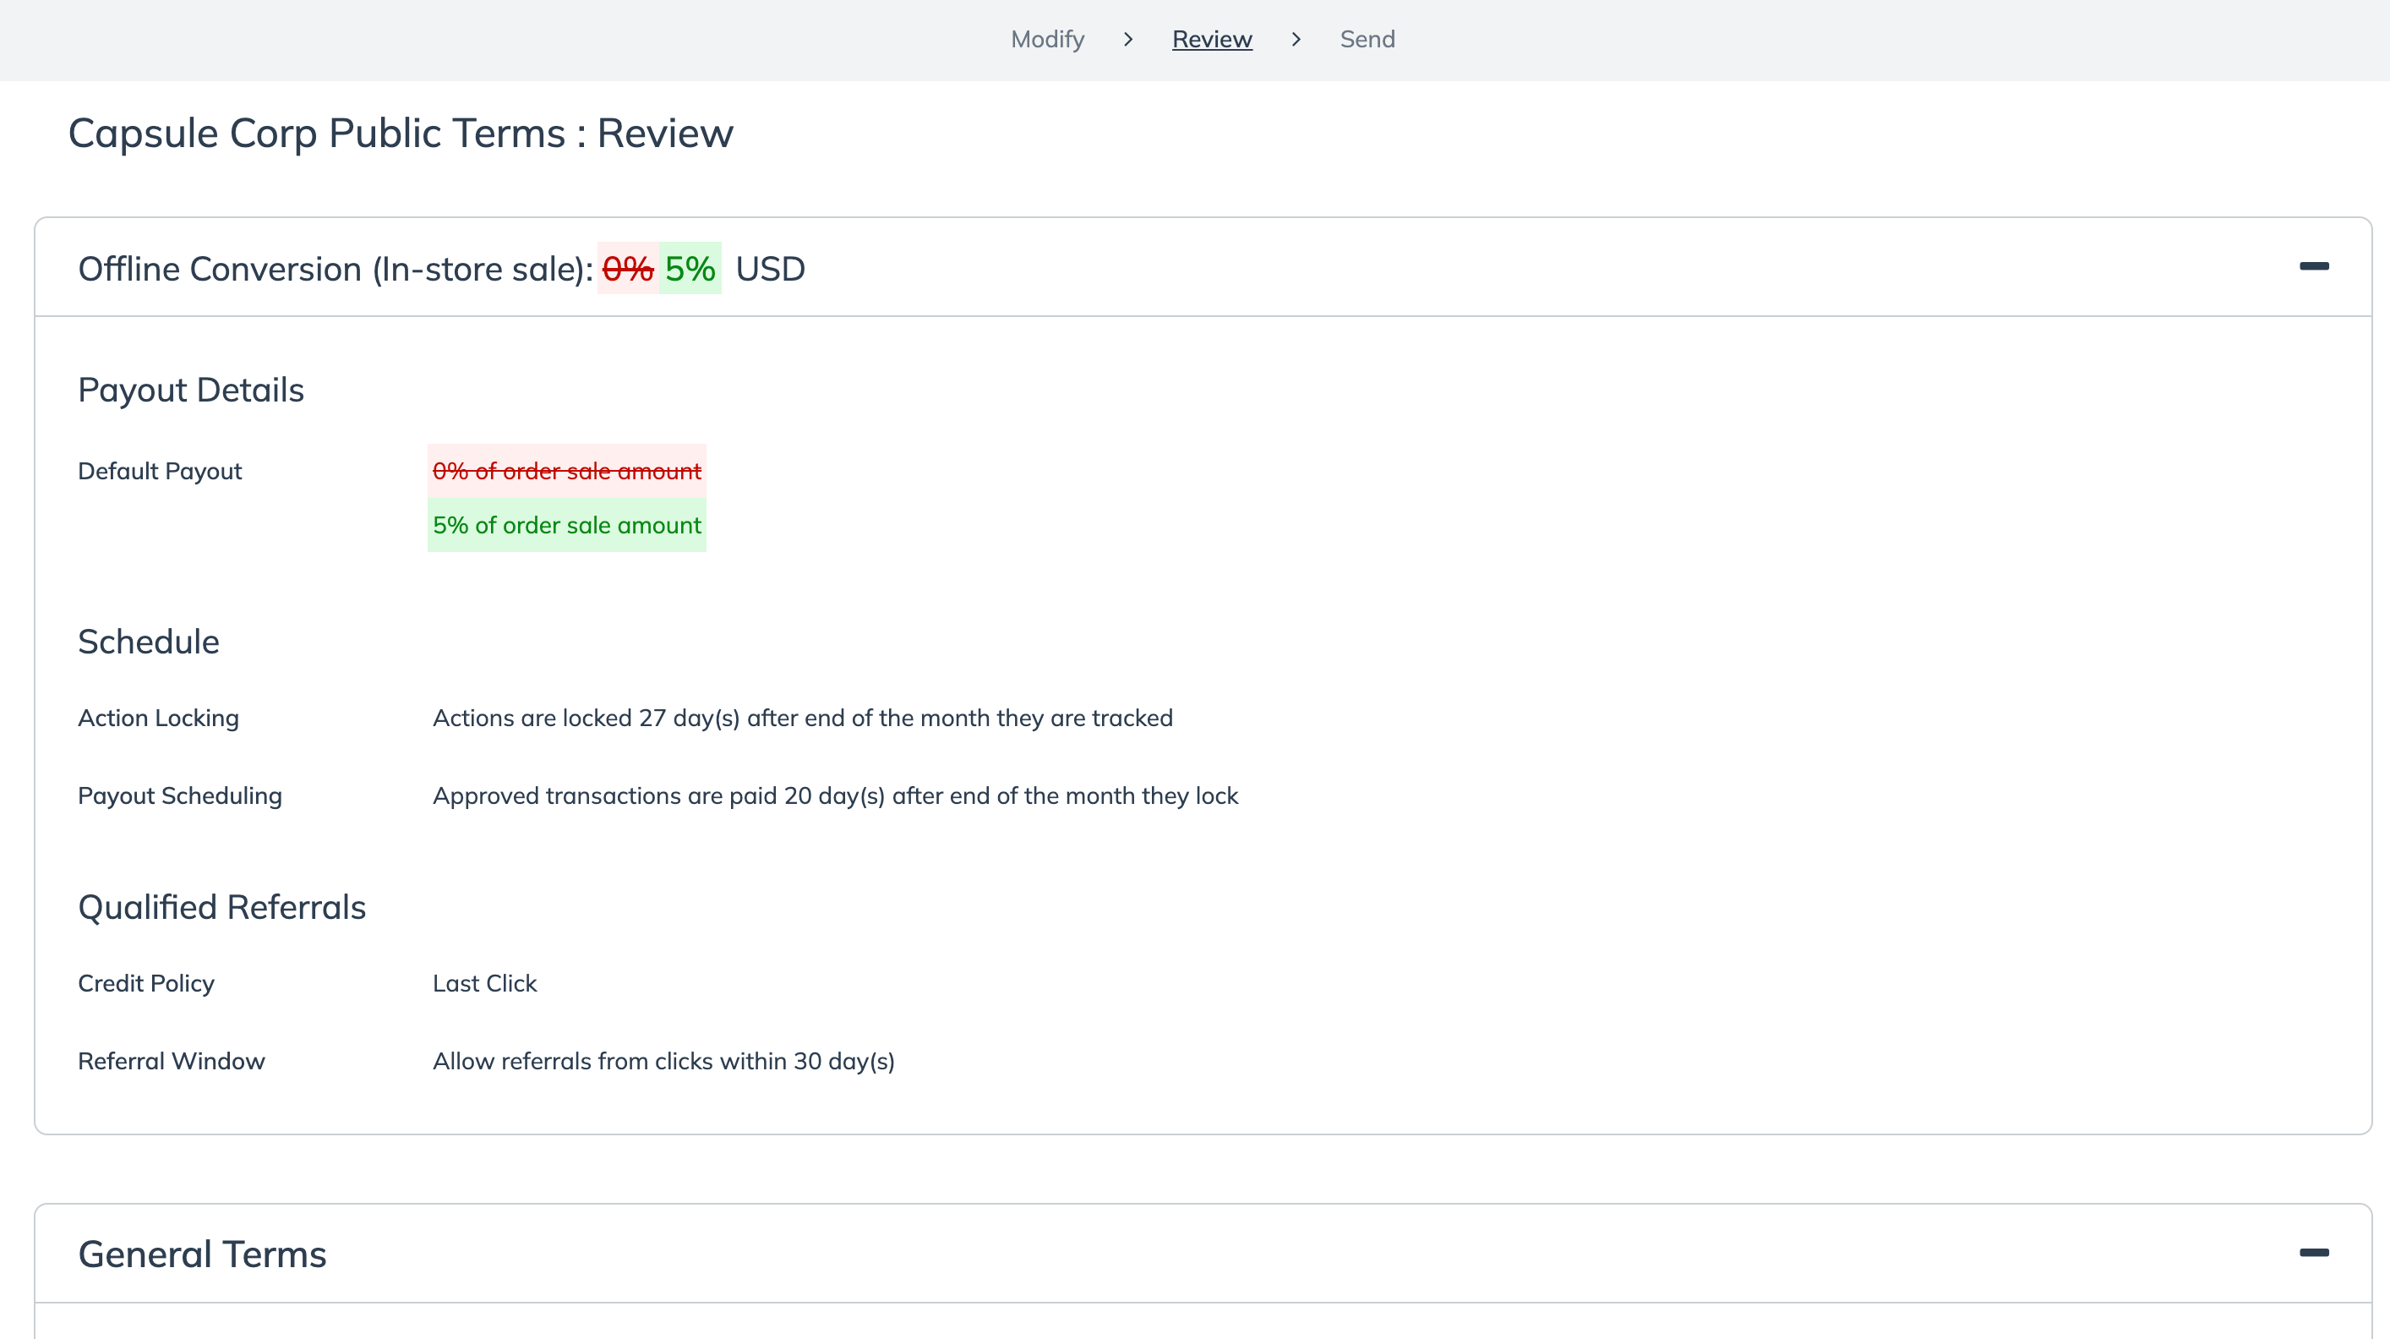This screenshot has height=1339, width=2390.
Task: Click chevron arrow after Modify
Action: click(1127, 40)
